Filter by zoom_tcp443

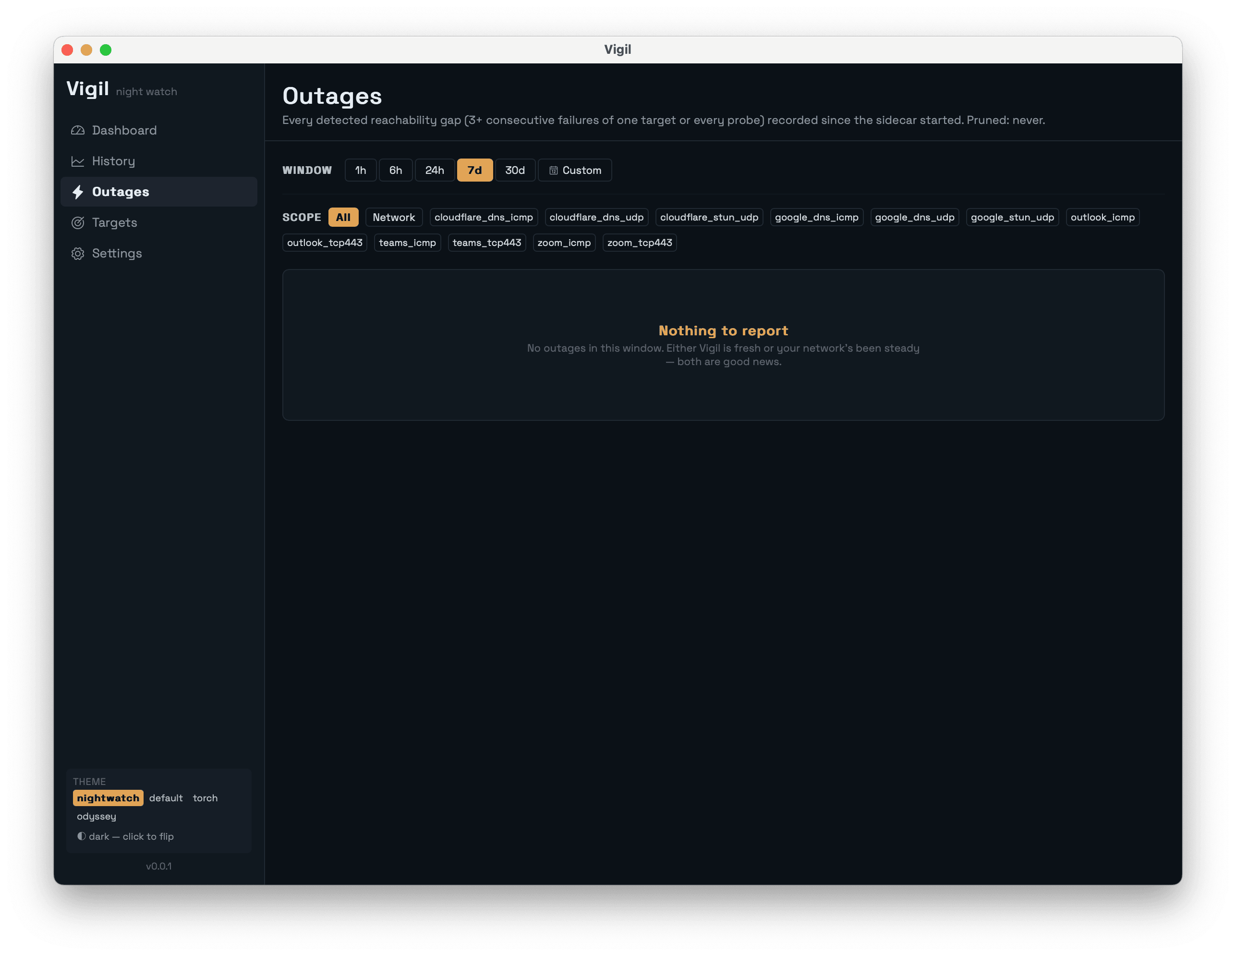tap(640, 243)
